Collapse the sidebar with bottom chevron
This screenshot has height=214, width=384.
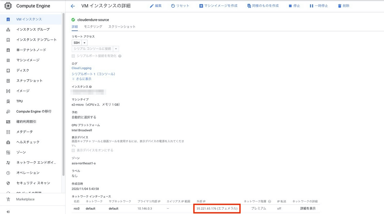pyautogui.click(x=8, y=211)
